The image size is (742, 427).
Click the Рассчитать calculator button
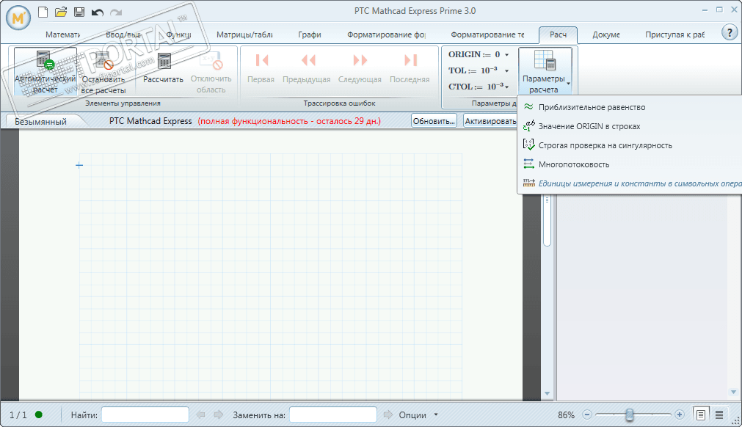(163, 68)
